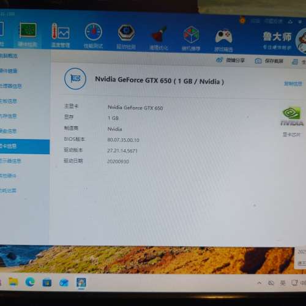Open the colorful cube toolbar icon
The image size is (306, 306).
191,35
